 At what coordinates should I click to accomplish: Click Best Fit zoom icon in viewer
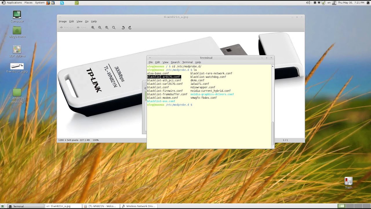pyautogui.click(x=114, y=28)
